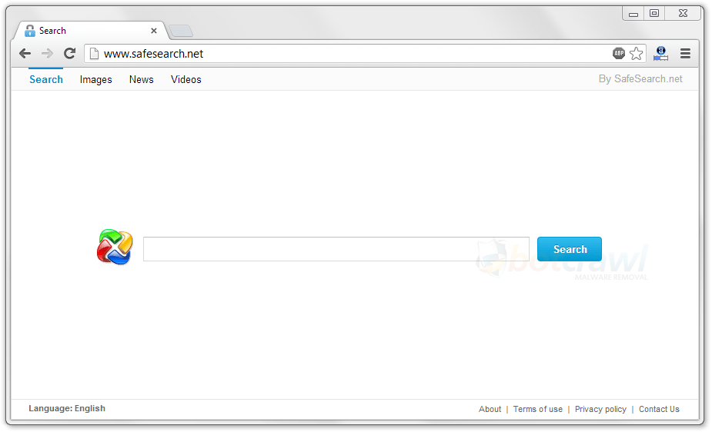
Task: Close the browser window
Action: click(683, 14)
